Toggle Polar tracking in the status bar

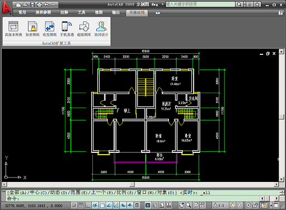tap(95, 206)
